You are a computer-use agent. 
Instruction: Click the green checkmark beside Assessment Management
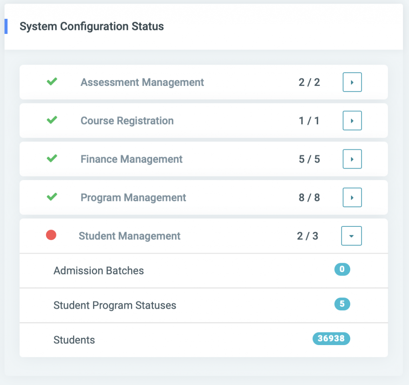coord(52,82)
